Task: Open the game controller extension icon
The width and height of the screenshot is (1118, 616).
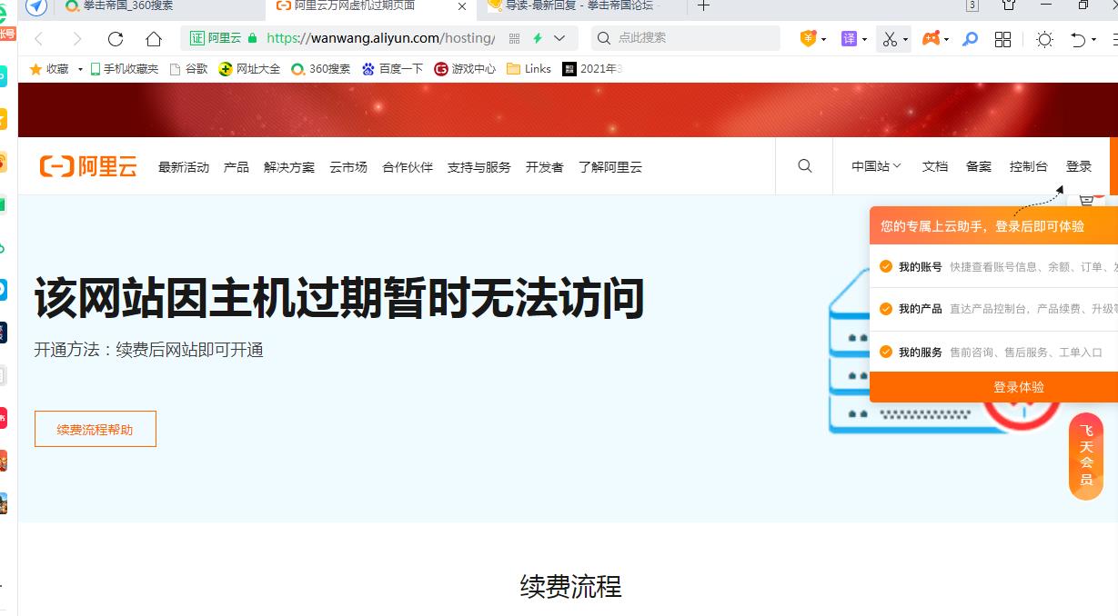Action: tap(932, 39)
